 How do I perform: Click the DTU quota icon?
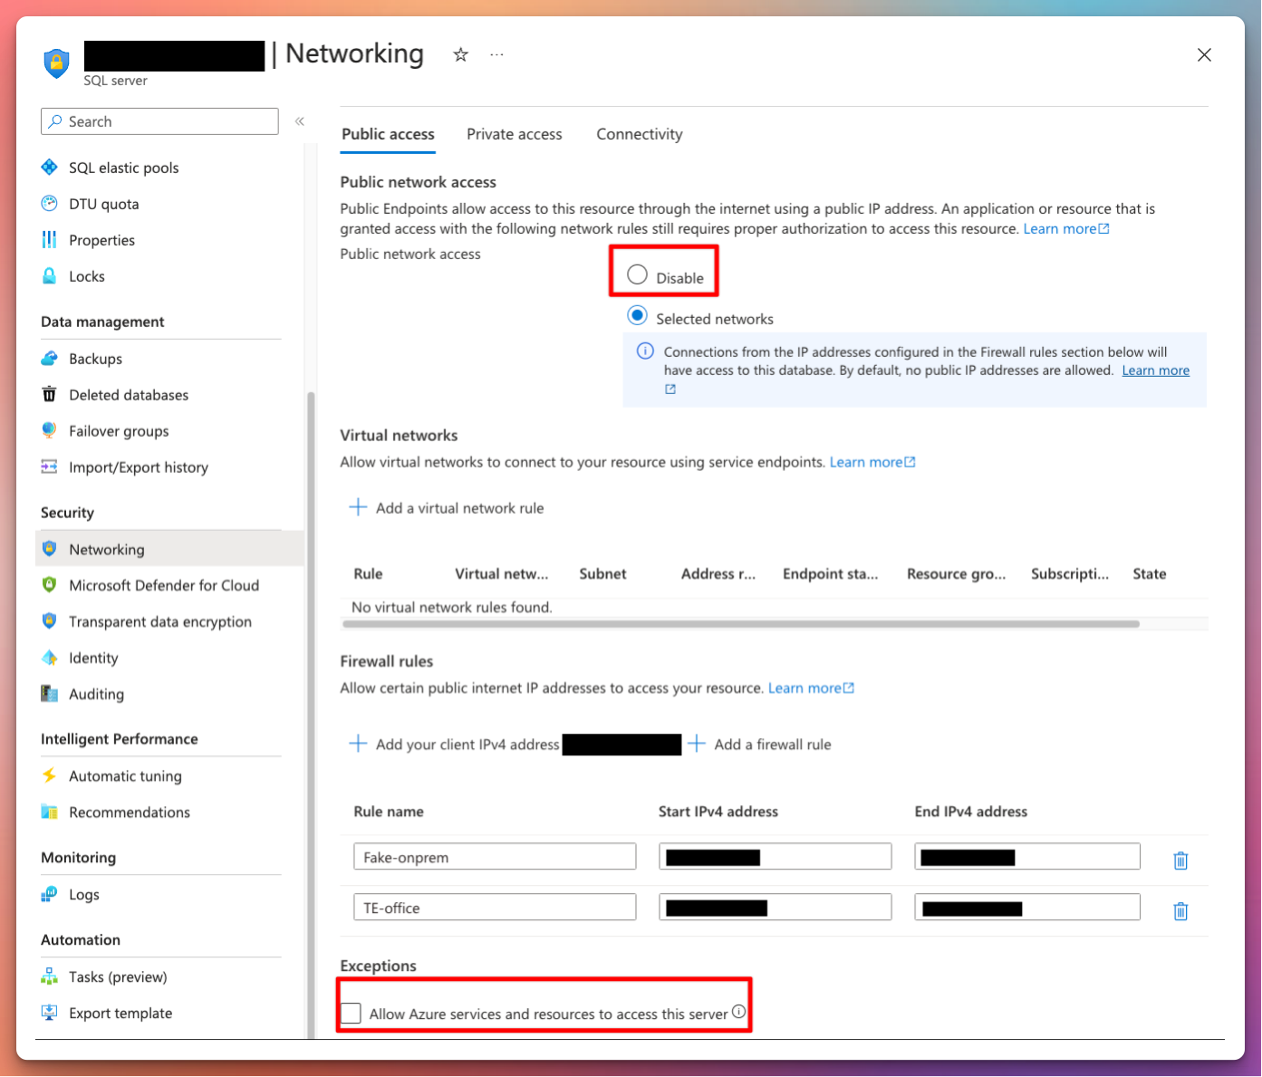(x=50, y=204)
